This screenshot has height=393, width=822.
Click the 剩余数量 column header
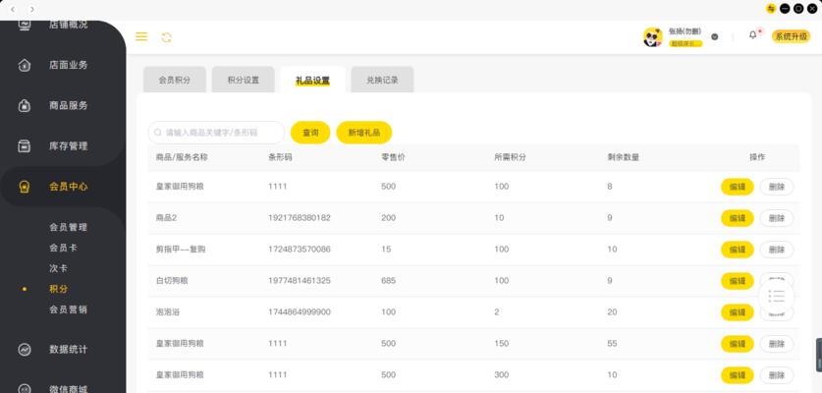[x=624, y=157]
